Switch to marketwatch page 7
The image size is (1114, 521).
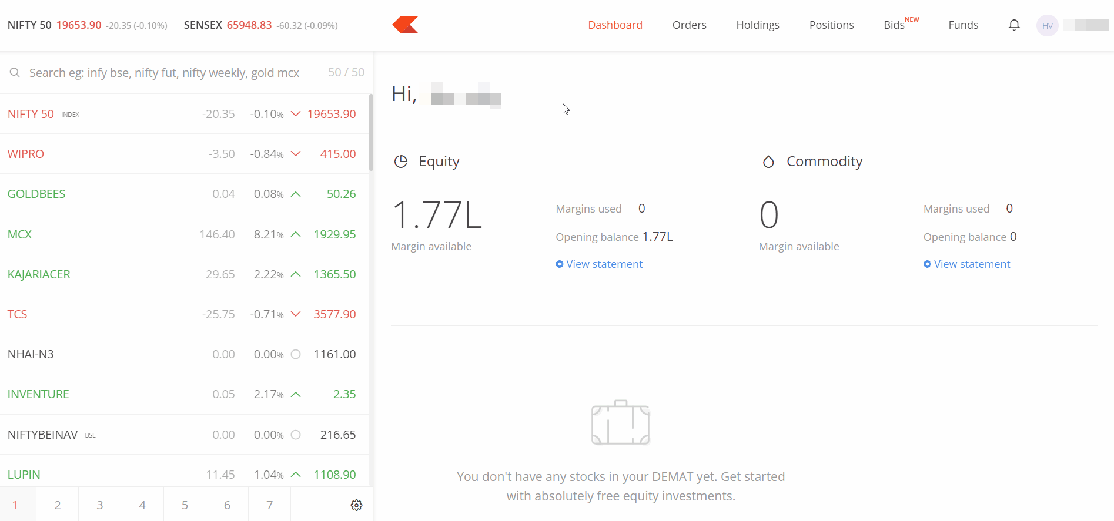point(269,505)
